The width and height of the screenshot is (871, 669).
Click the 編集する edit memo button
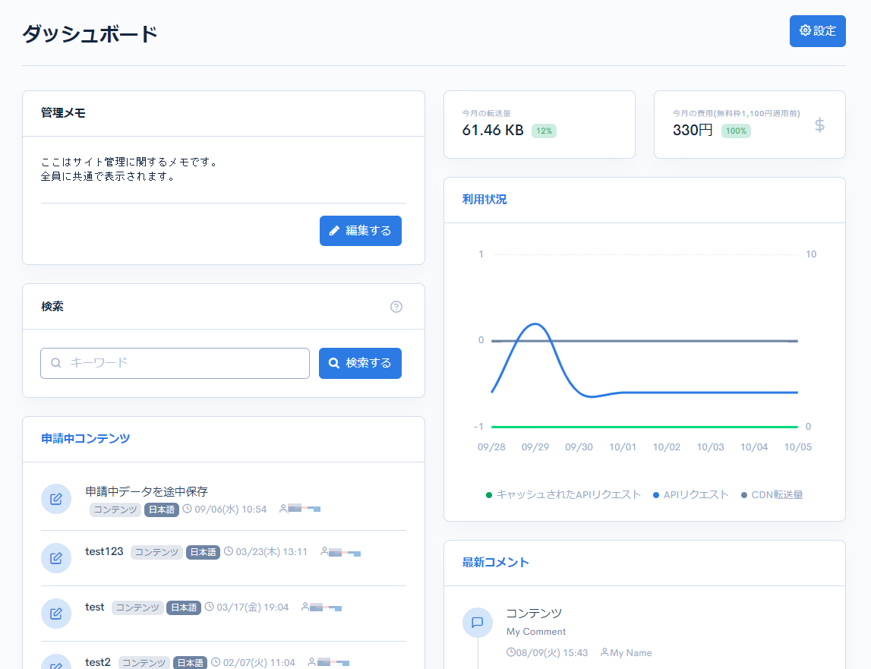pos(360,231)
